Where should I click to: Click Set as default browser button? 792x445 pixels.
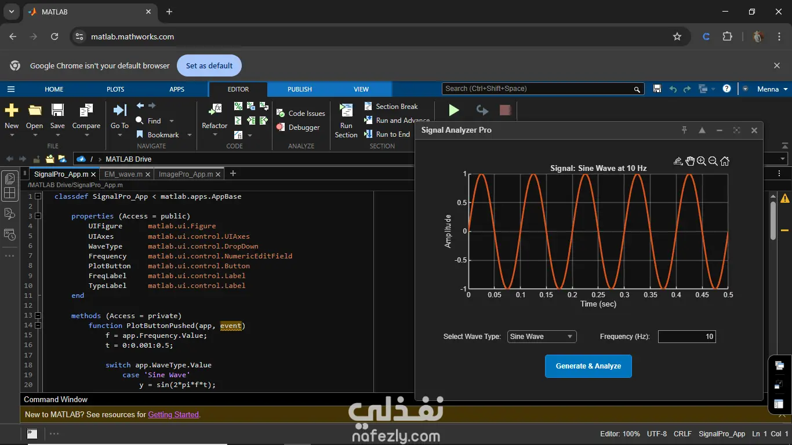209,66
